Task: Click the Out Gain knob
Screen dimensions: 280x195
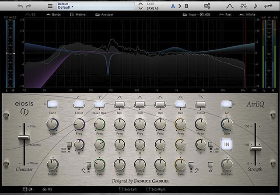Action: tap(227, 165)
